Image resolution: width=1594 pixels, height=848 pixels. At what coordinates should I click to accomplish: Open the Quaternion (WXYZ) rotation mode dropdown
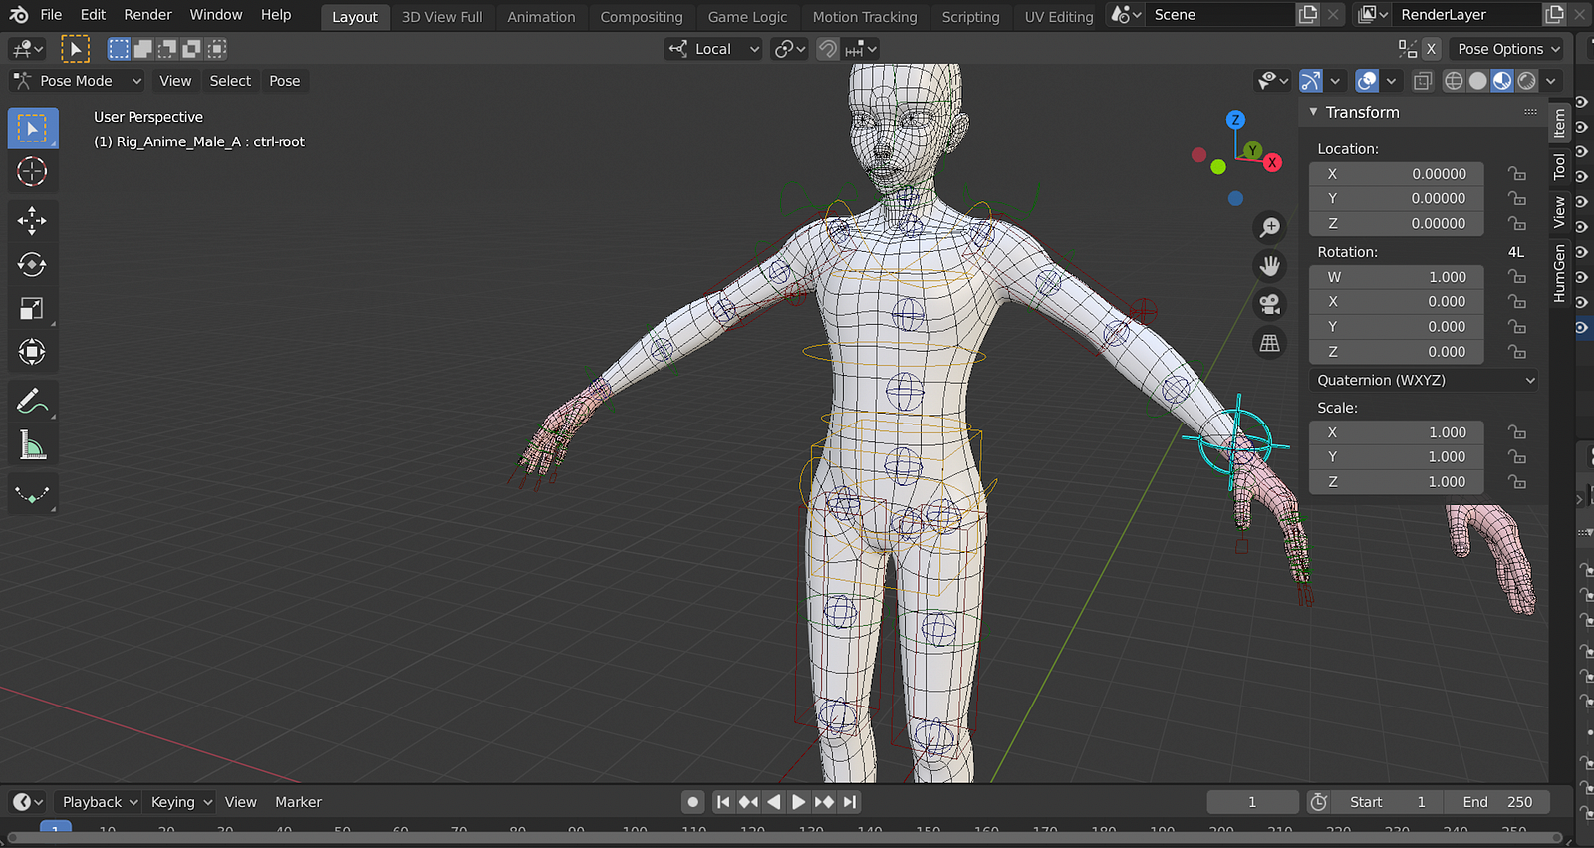(1424, 380)
